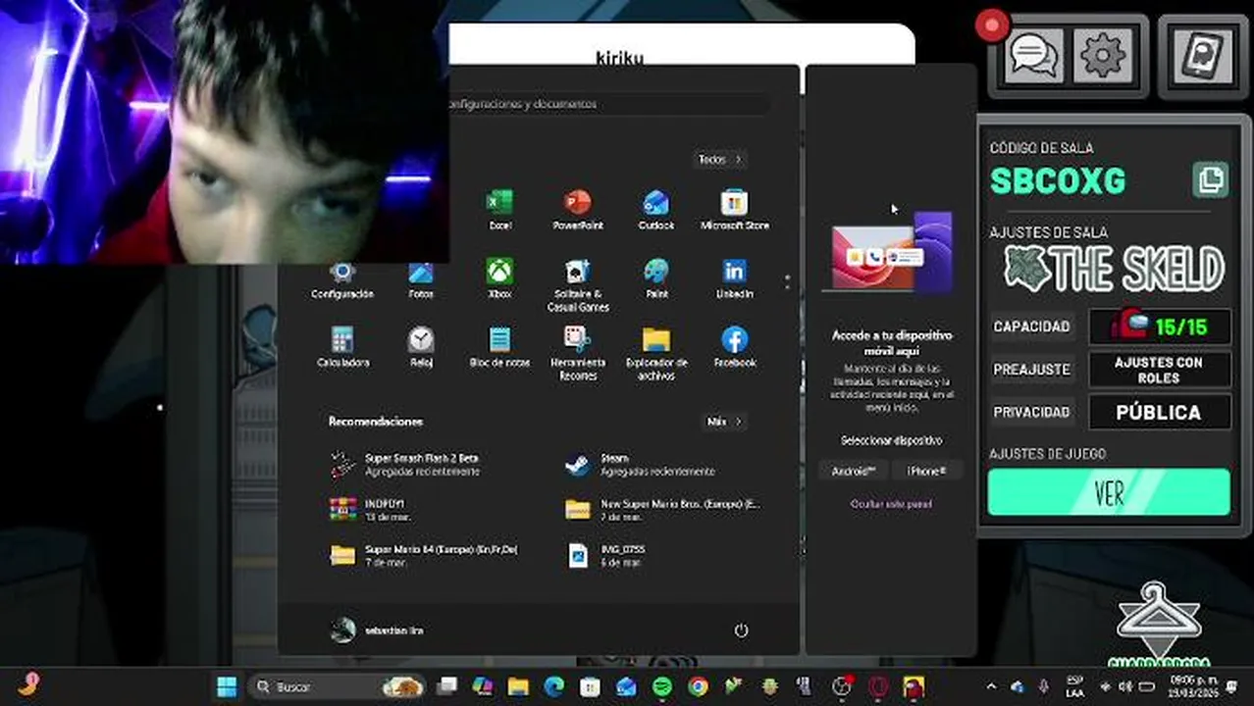Screen dimensions: 1254x706
Task: Open the Fotos app
Action: click(x=421, y=279)
